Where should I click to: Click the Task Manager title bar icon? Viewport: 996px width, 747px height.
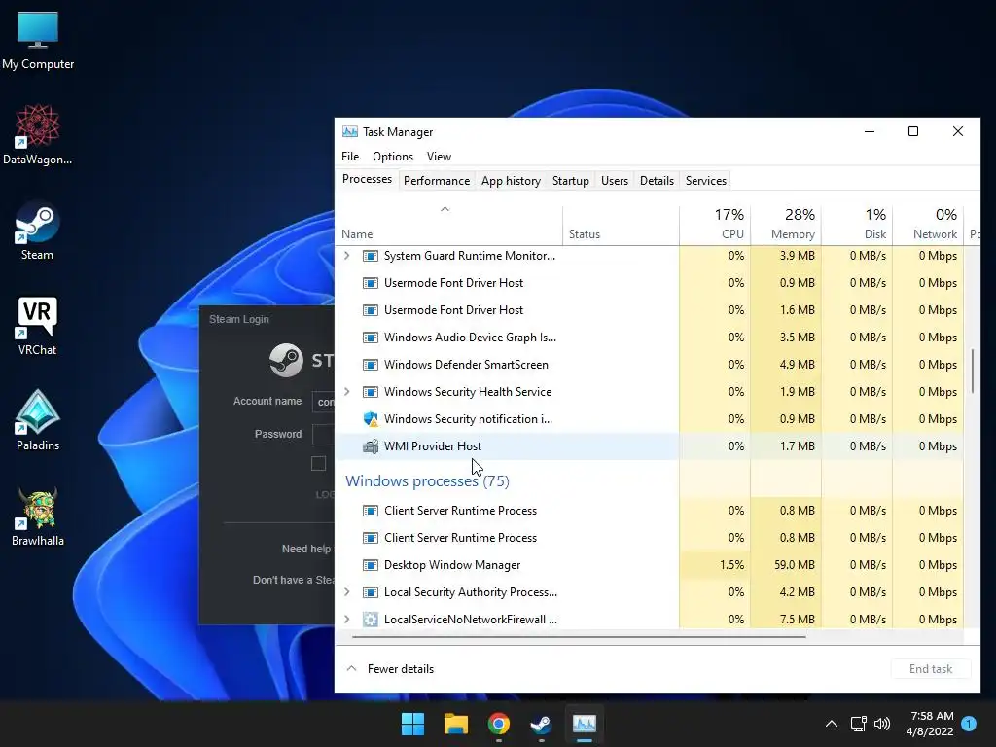349,131
